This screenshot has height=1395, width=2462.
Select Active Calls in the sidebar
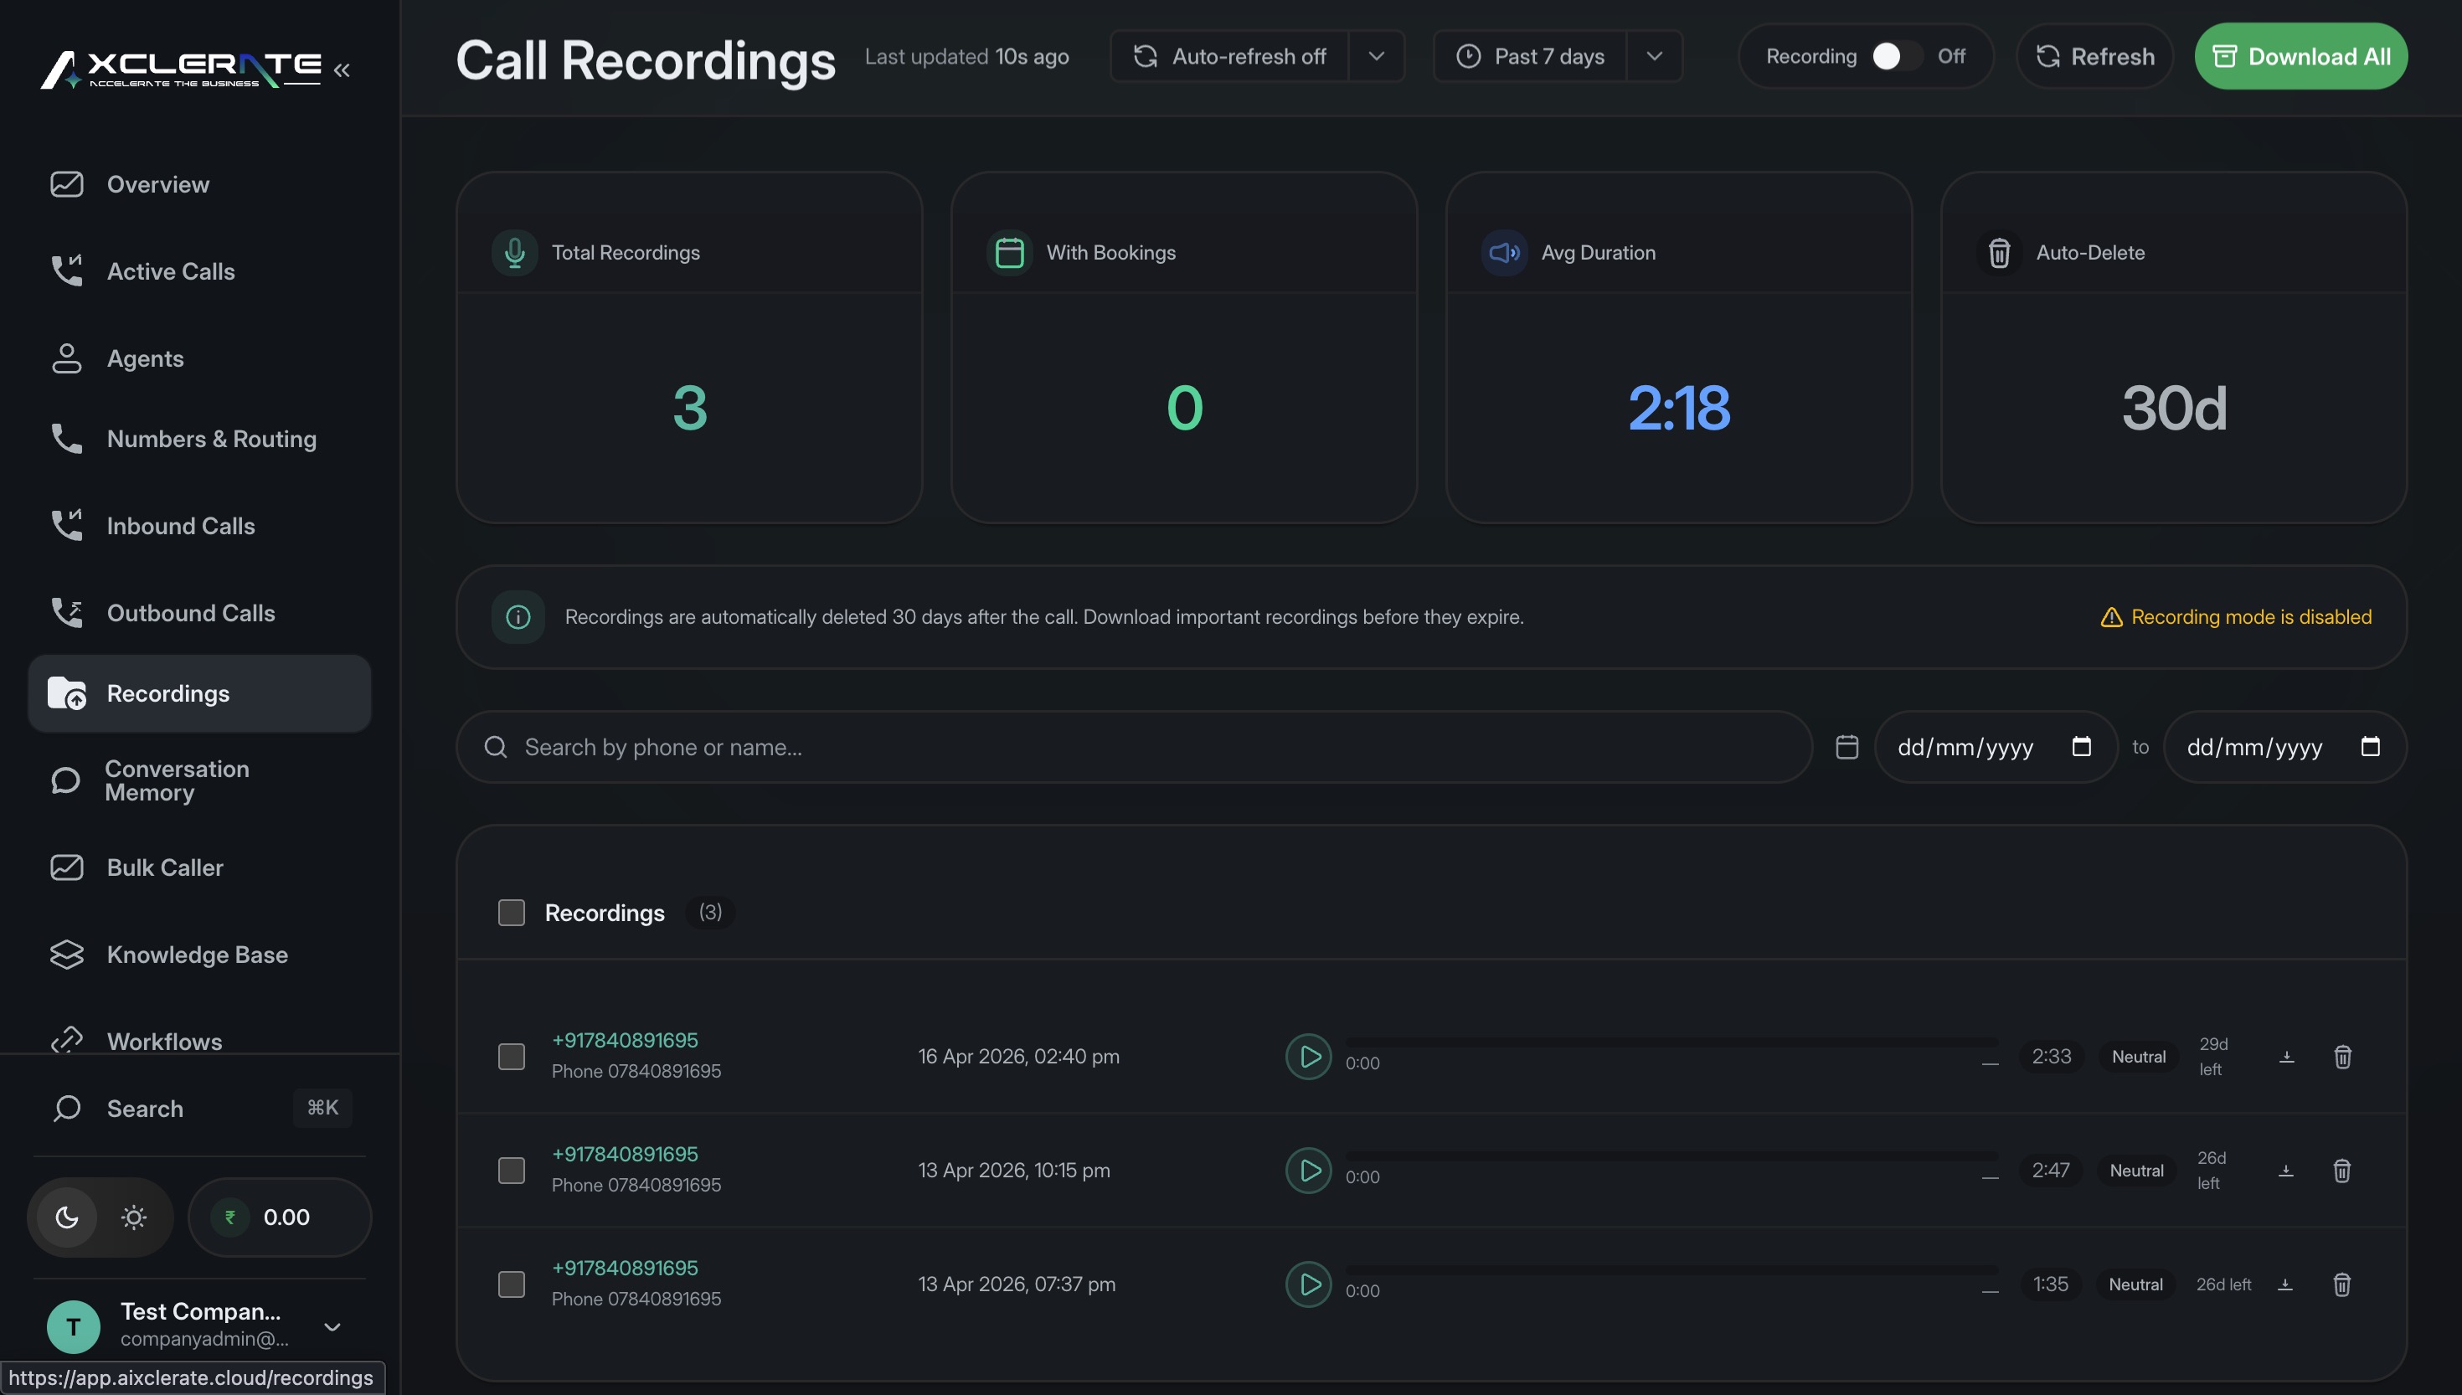tap(171, 271)
